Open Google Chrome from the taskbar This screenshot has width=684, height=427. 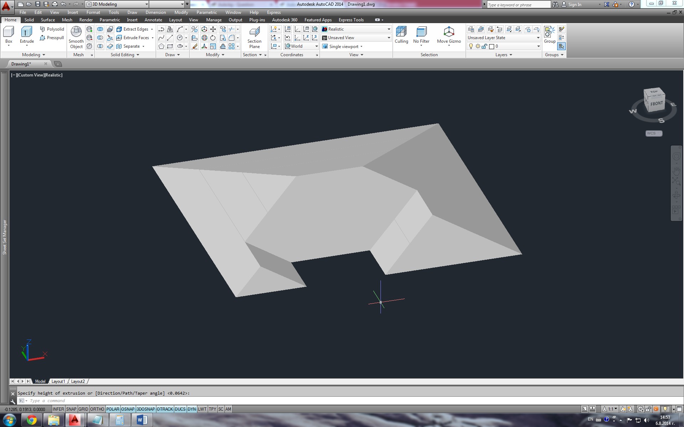pos(32,420)
